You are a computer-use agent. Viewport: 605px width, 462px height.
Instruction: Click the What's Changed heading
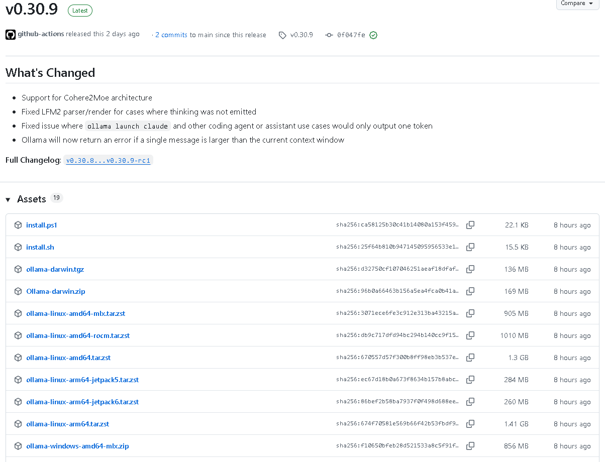[x=50, y=73]
